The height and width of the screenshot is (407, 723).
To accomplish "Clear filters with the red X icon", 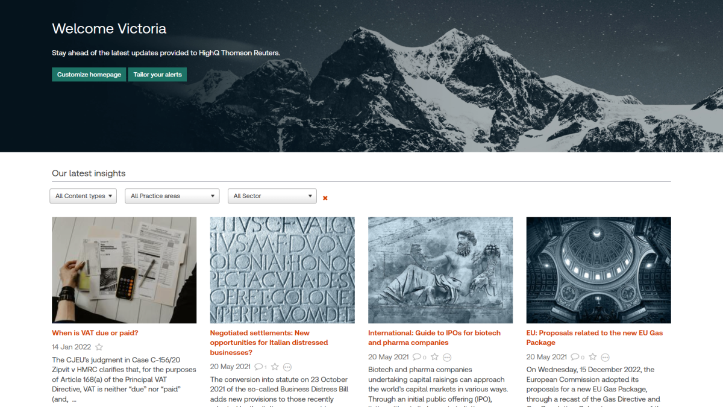I will [325, 198].
